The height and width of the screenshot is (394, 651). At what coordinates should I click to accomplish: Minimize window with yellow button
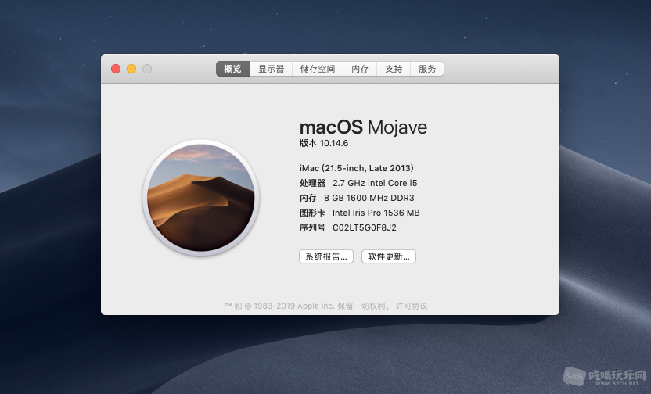pos(131,69)
